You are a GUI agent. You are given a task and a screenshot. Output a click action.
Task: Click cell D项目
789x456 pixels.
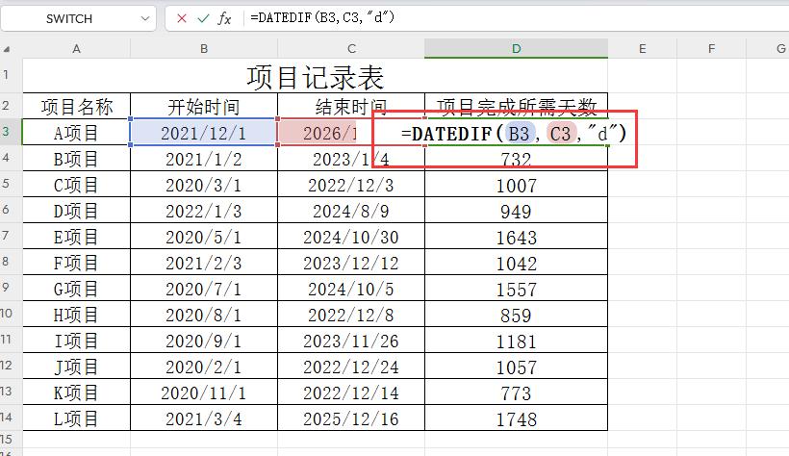[x=76, y=211]
